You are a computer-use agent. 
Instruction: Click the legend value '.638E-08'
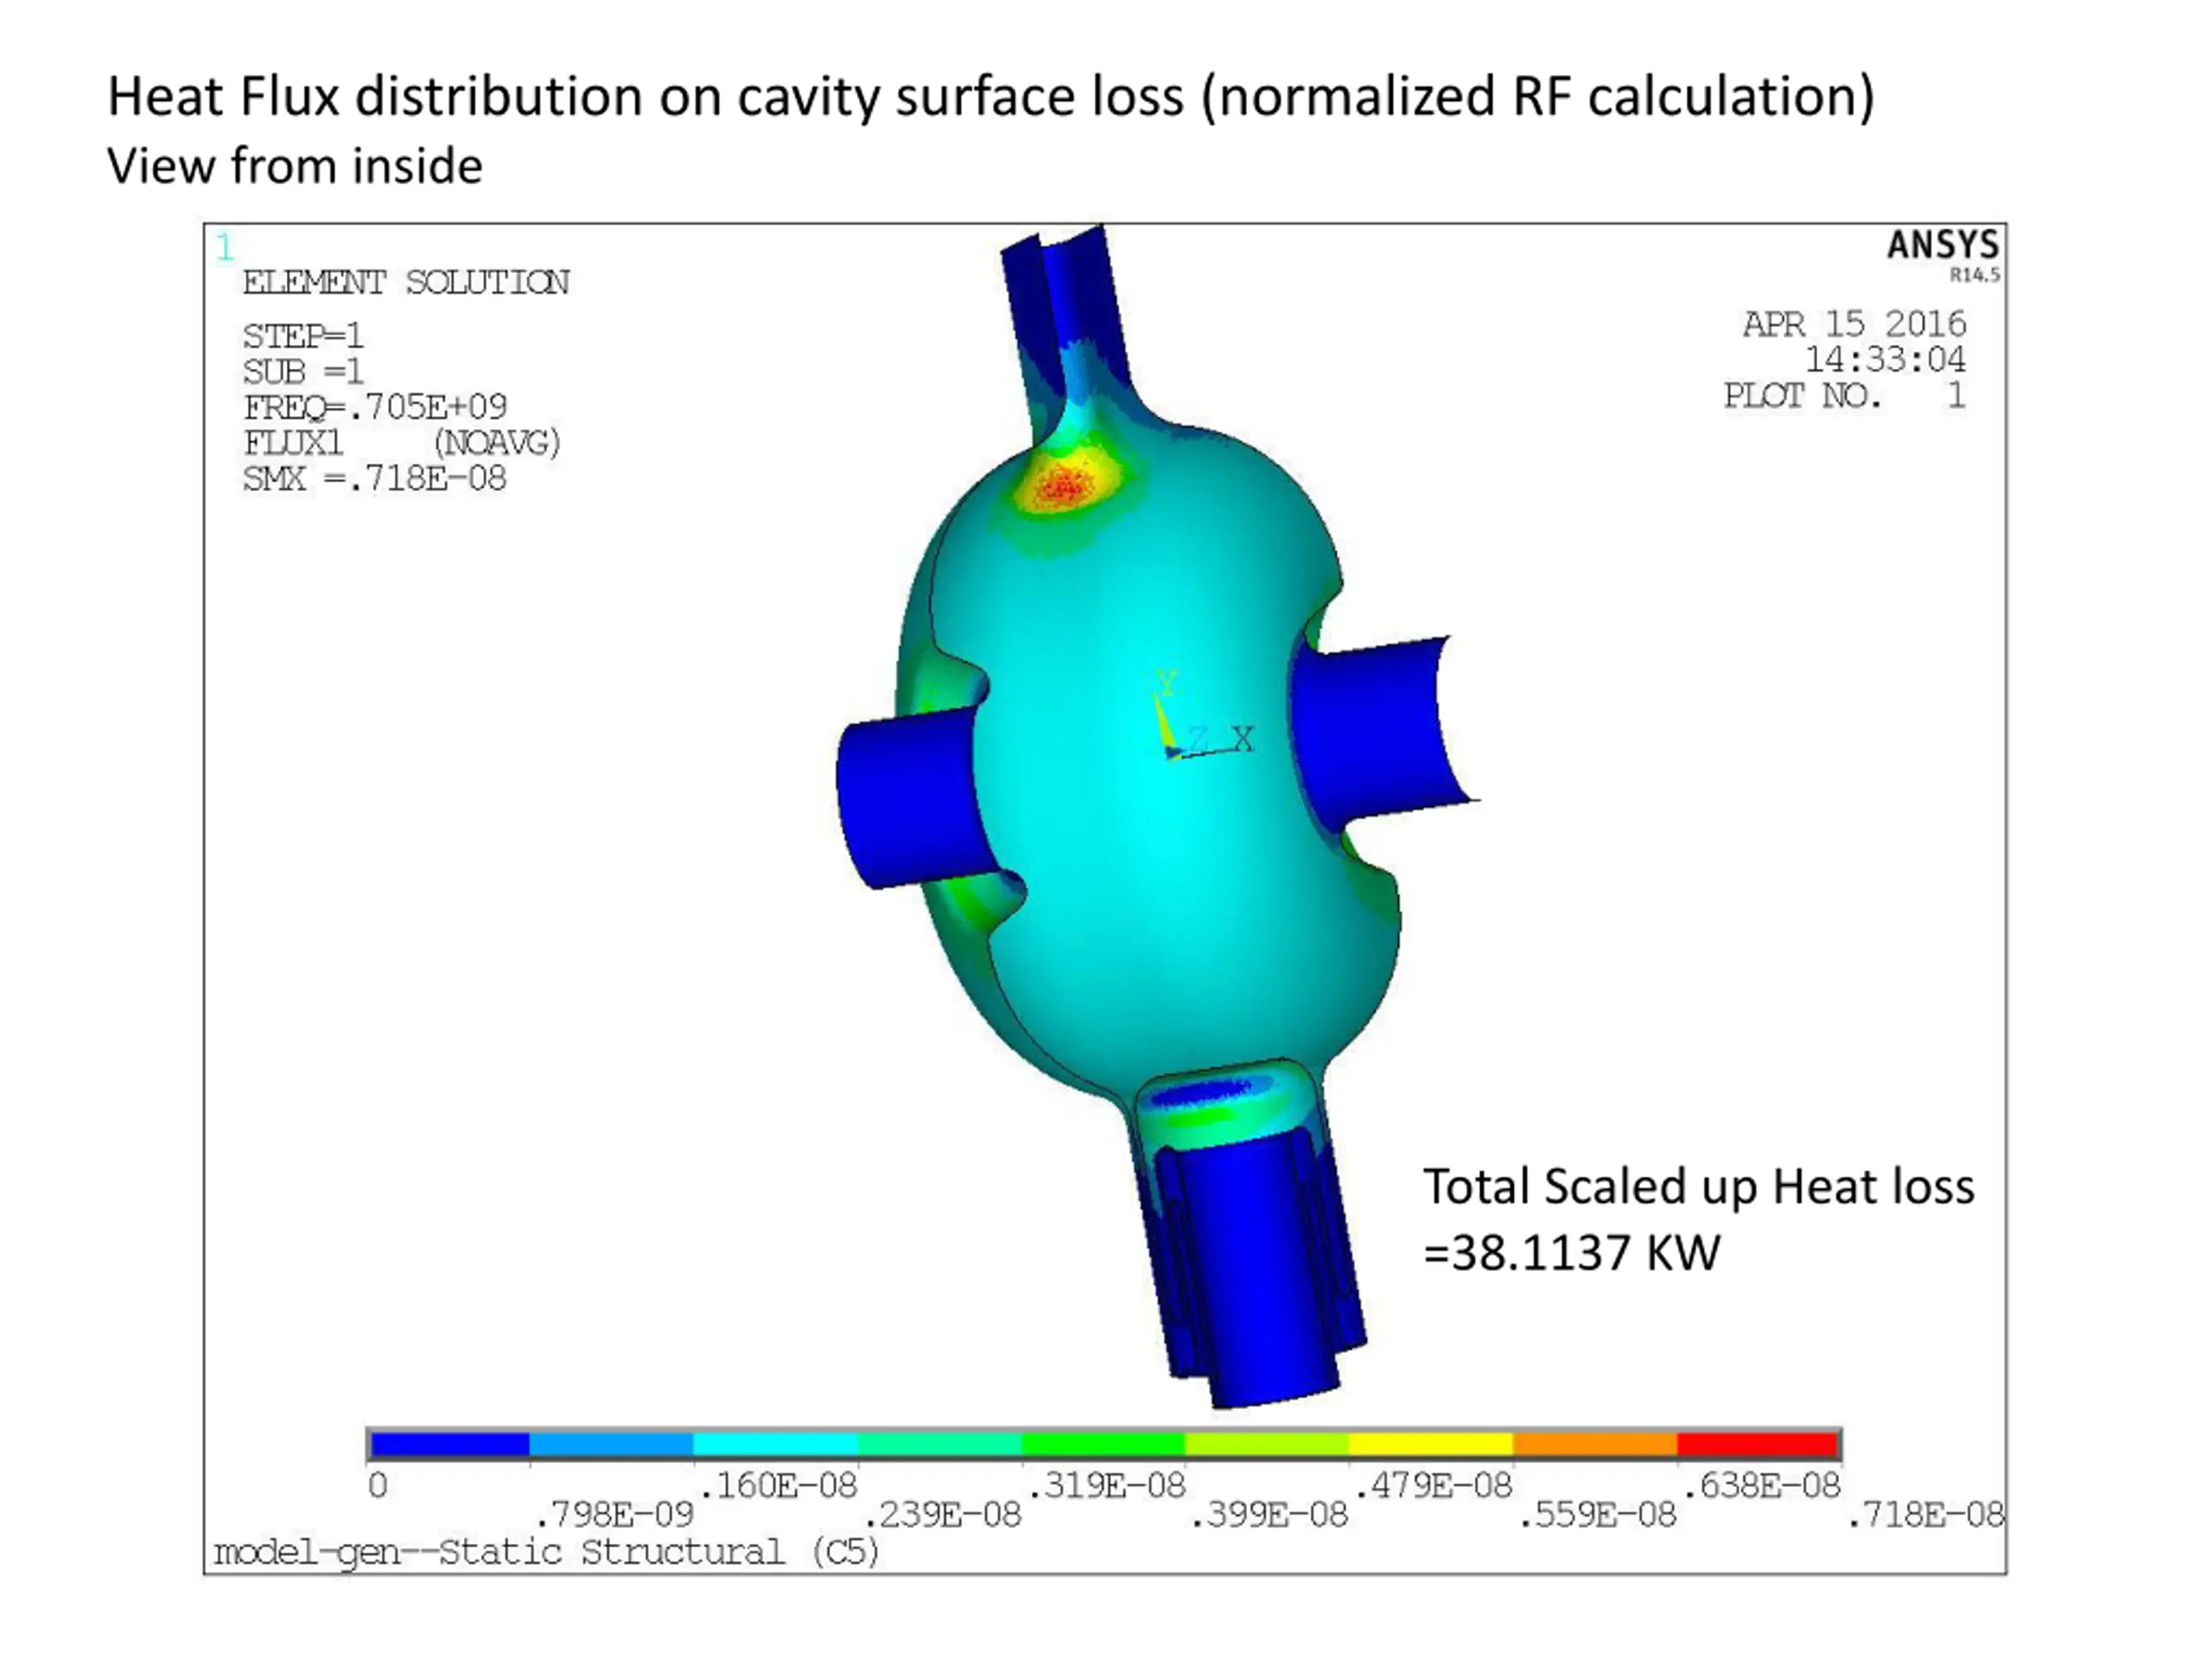(1761, 1485)
